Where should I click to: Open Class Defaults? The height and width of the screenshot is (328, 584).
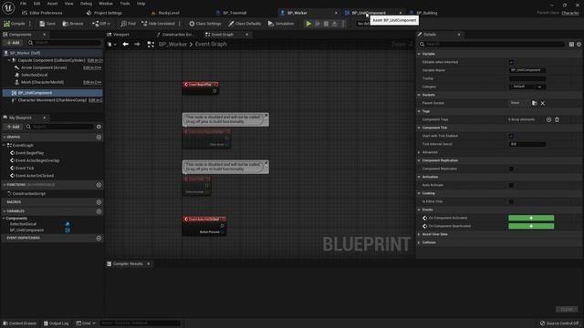click(245, 24)
